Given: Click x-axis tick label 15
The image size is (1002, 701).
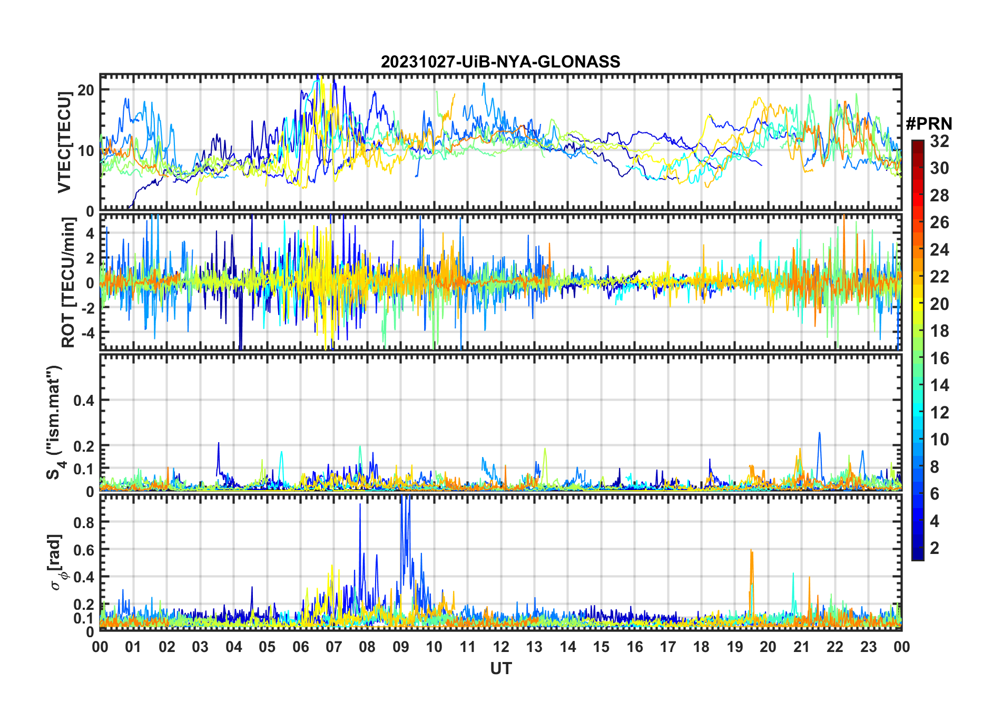Looking at the screenshot, I should pos(601,647).
